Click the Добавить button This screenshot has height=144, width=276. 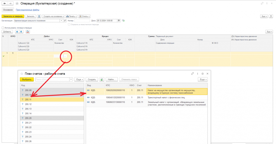coord(7,32)
